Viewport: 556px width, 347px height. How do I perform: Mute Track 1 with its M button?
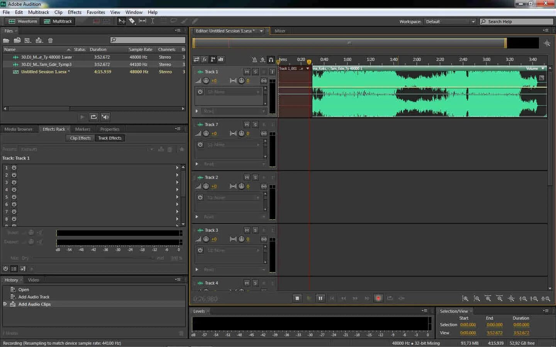click(247, 72)
